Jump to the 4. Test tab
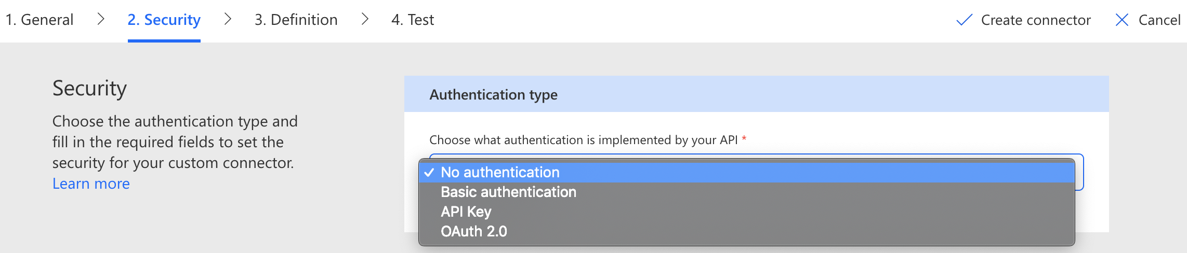Viewport: 1187px width, 253px height. tap(412, 20)
